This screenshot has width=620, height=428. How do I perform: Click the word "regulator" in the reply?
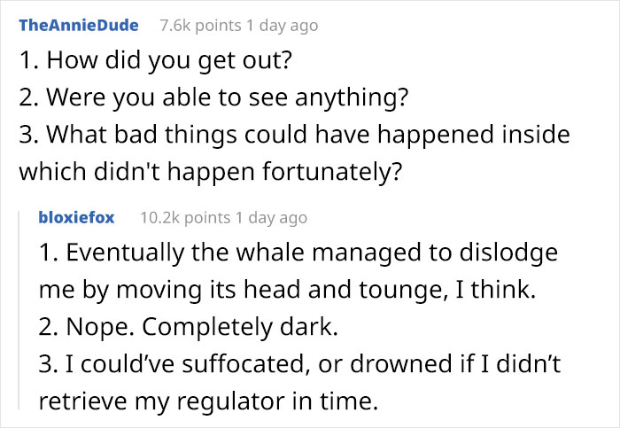pyautogui.click(x=230, y=401)
